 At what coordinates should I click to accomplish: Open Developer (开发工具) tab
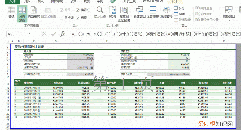[129, 1]
